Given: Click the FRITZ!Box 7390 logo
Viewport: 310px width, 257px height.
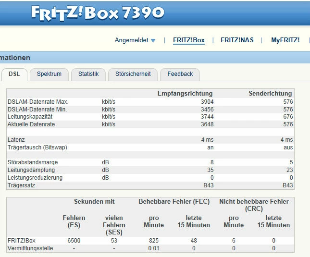Looking at the screenshot, I should click(98, 13).
